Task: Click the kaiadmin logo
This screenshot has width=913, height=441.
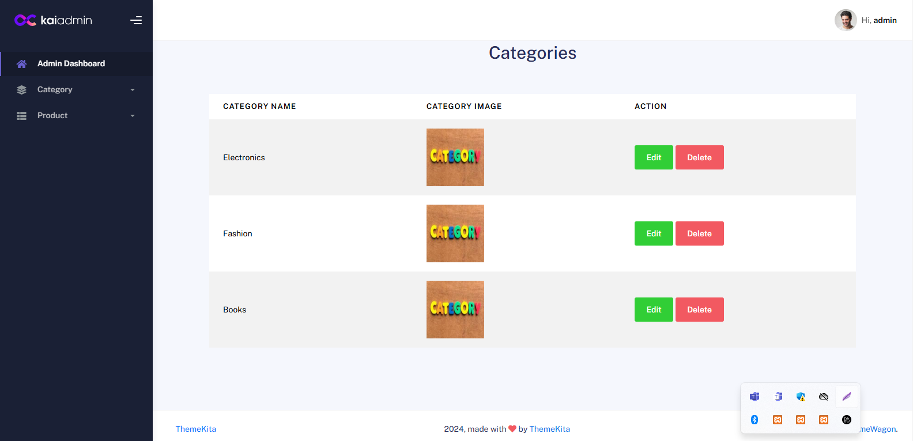Action: pyautogui.click(x=53, y=20)
